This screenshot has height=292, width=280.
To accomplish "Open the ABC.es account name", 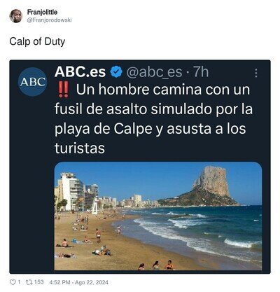I will (x=80, y=71).
